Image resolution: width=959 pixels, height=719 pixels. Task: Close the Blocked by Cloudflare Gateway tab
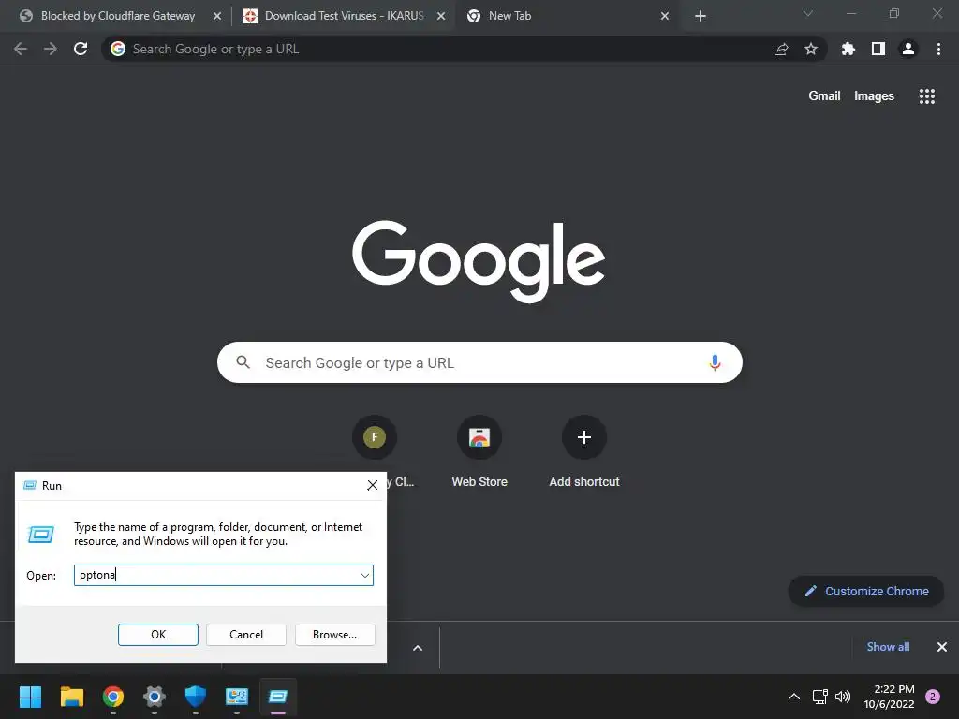tap(217, 17)
